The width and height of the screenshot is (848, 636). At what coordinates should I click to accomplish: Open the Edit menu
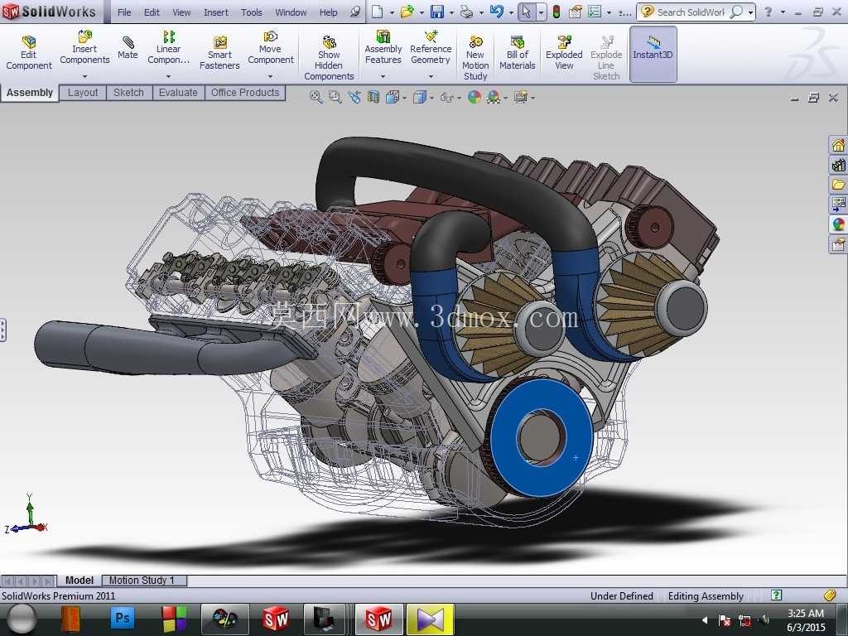[x=152, y=12]
